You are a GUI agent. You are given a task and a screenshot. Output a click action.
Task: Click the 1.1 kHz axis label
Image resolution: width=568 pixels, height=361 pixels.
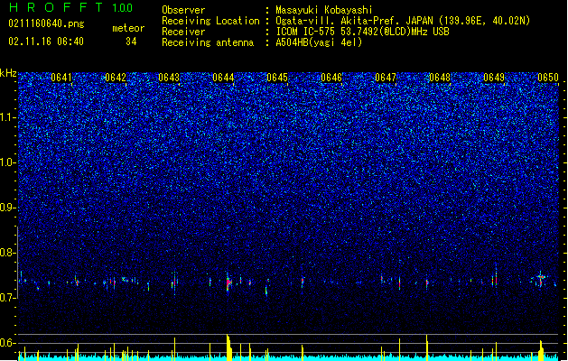[x=7, y=117]
